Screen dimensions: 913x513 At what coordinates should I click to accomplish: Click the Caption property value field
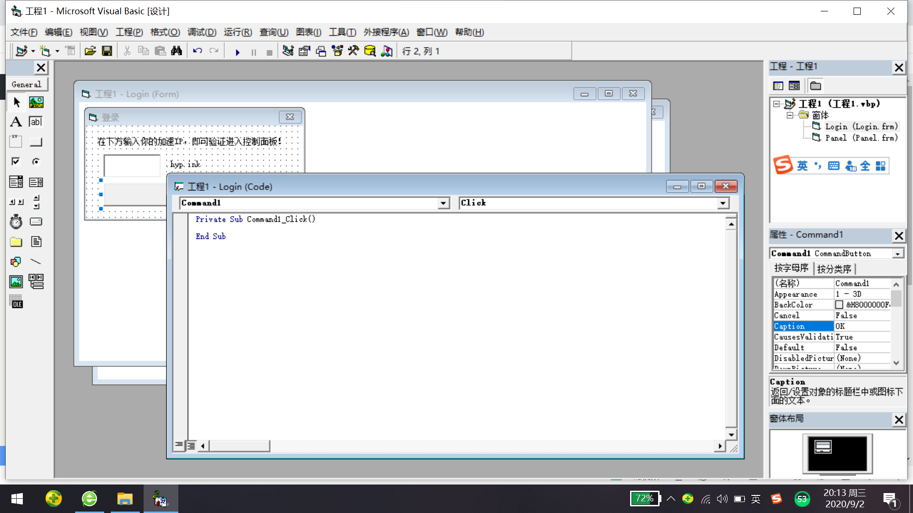[862, 326]
